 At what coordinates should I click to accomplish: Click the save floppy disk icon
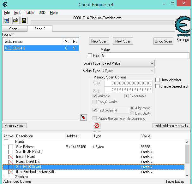[24, 21]
